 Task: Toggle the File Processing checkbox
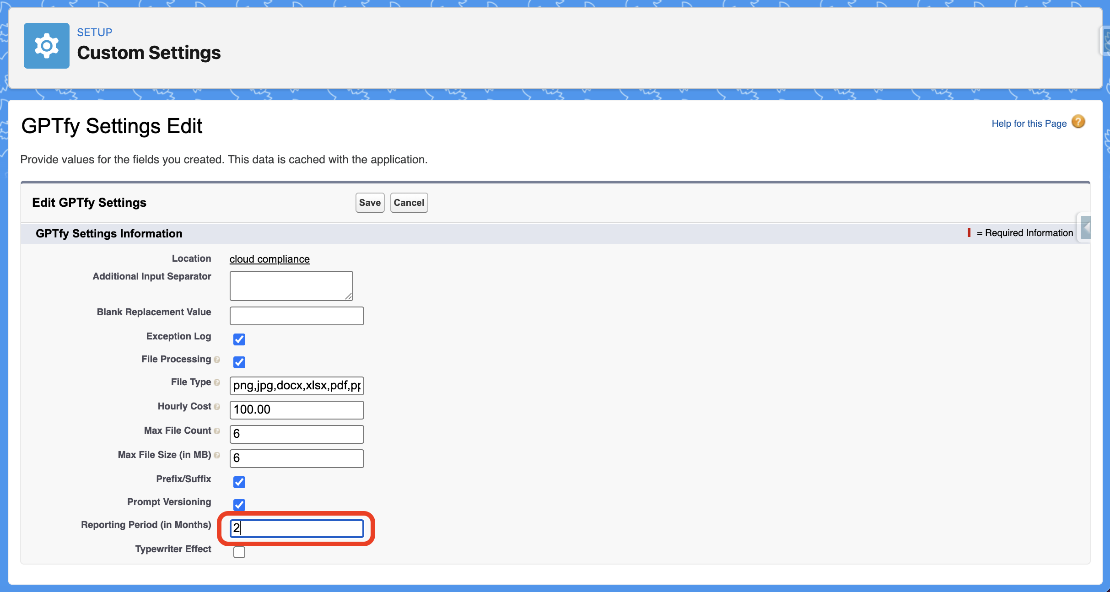(x=239, y=362)
